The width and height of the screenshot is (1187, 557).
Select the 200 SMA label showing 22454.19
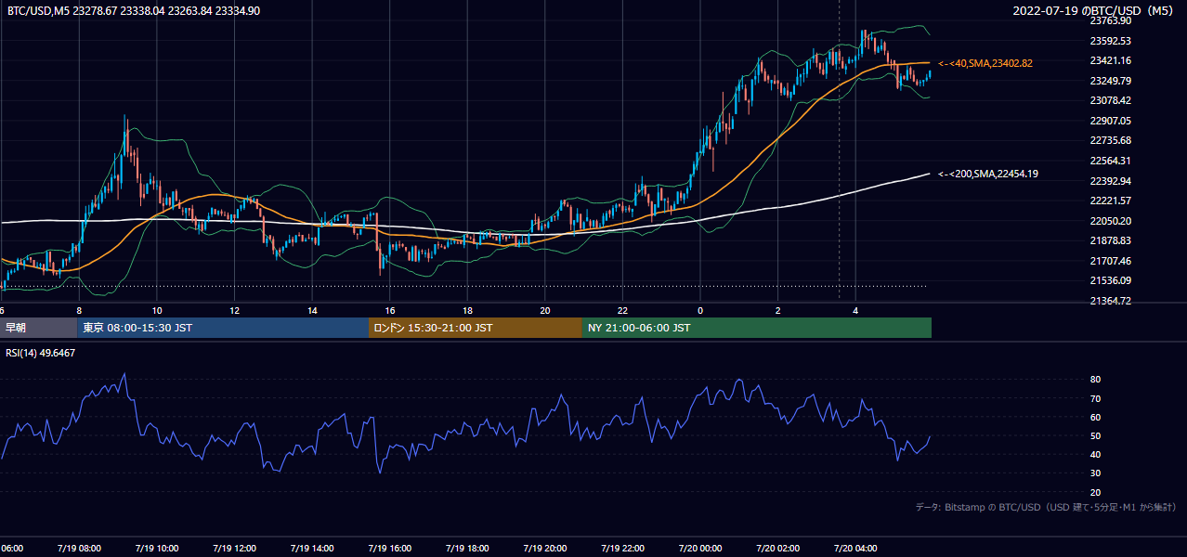988,174
